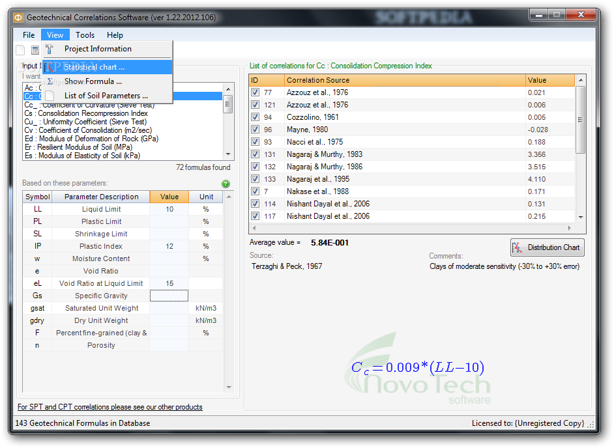The image size is (614, 448).
Task: Close the open View menu
Action: coord(55,35)
